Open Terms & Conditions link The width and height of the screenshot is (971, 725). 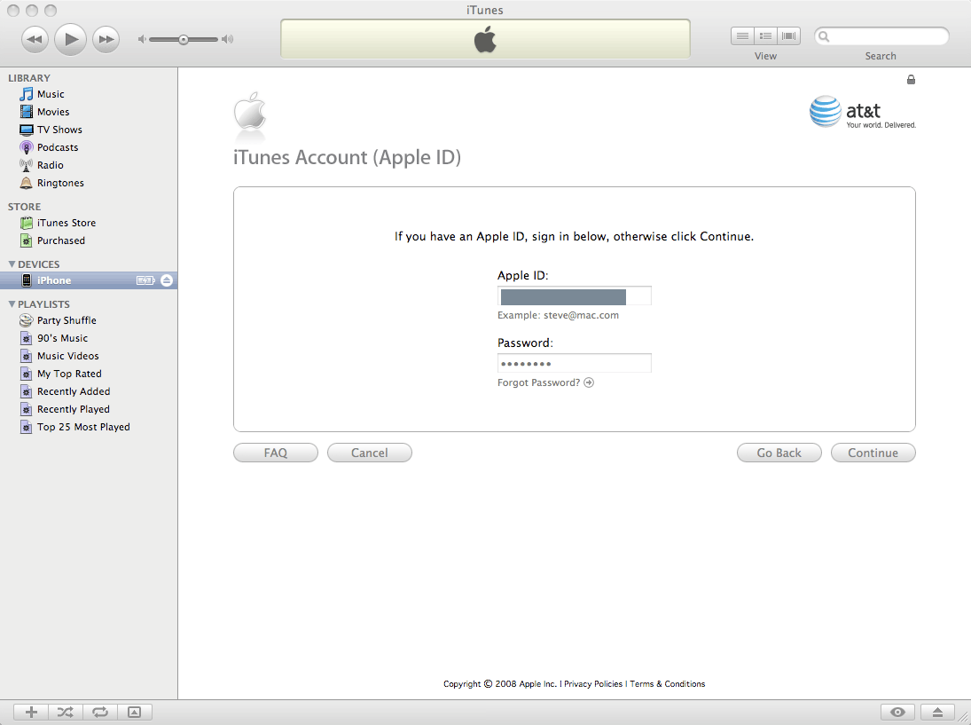[x=668, y=684]
